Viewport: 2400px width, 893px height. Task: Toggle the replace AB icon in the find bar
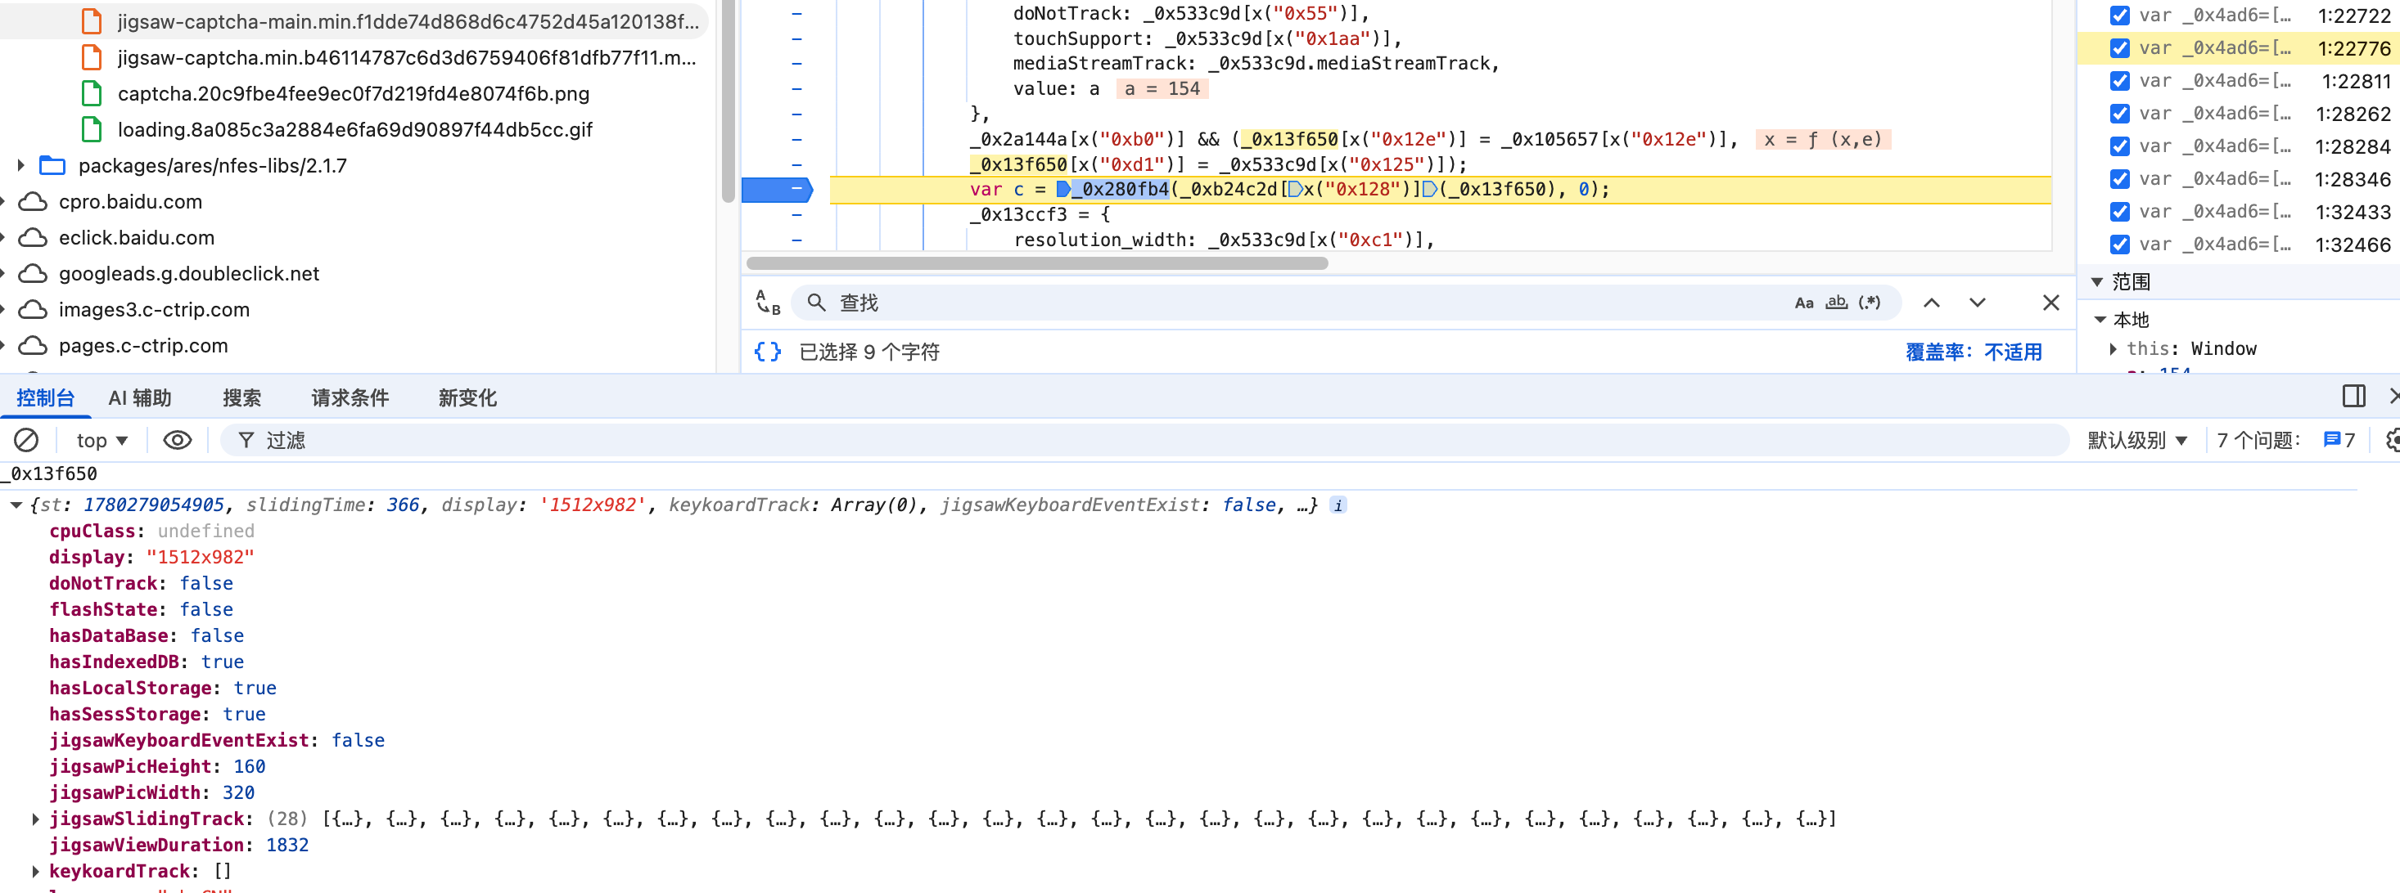point(768,303)
